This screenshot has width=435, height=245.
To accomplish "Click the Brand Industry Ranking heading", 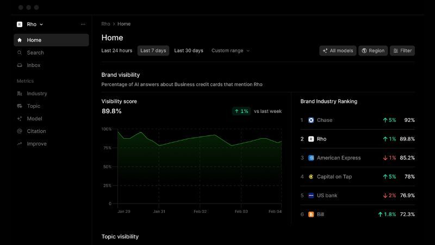I will point(329,101).
